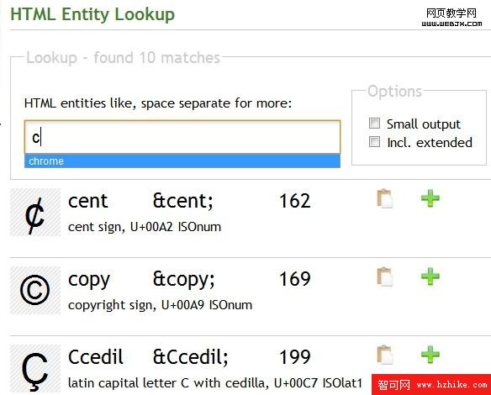Add the cent entity with plus icon
This screenshot has width=491, height=395.
tap(430, 198)
